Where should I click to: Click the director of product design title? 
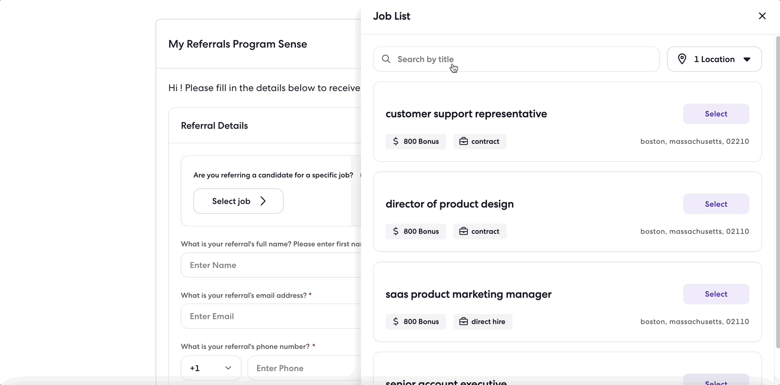point(450,204)
